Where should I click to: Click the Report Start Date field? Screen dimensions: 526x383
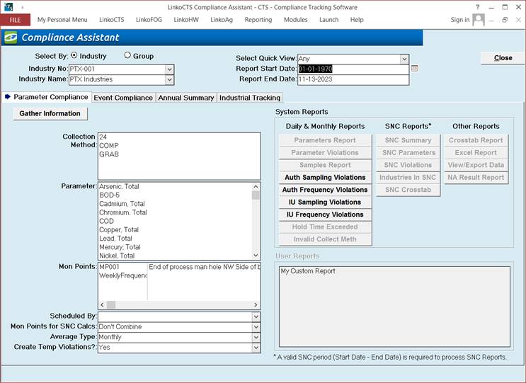[x=353, y=69]
